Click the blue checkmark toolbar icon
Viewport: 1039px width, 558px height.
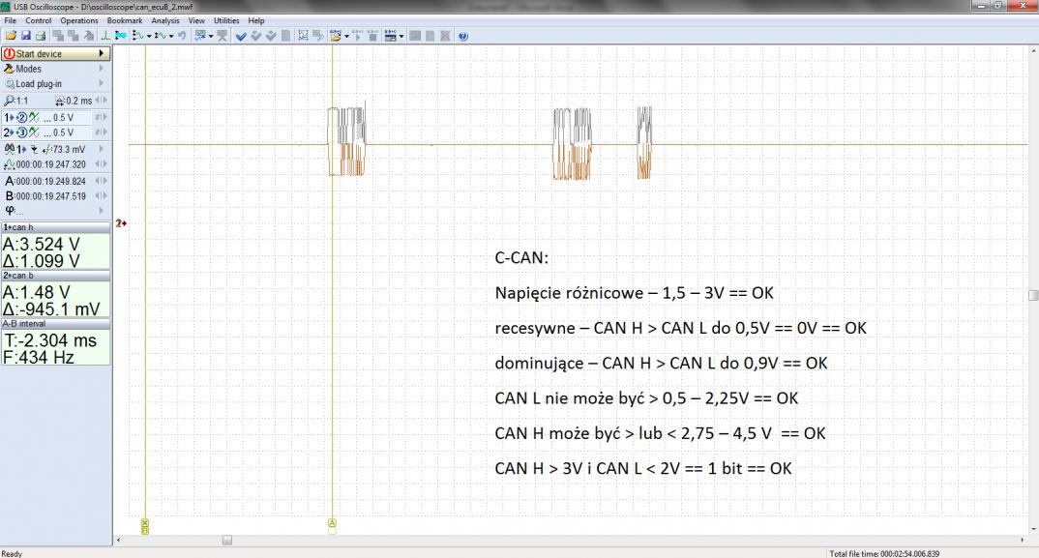coord(240,36)
